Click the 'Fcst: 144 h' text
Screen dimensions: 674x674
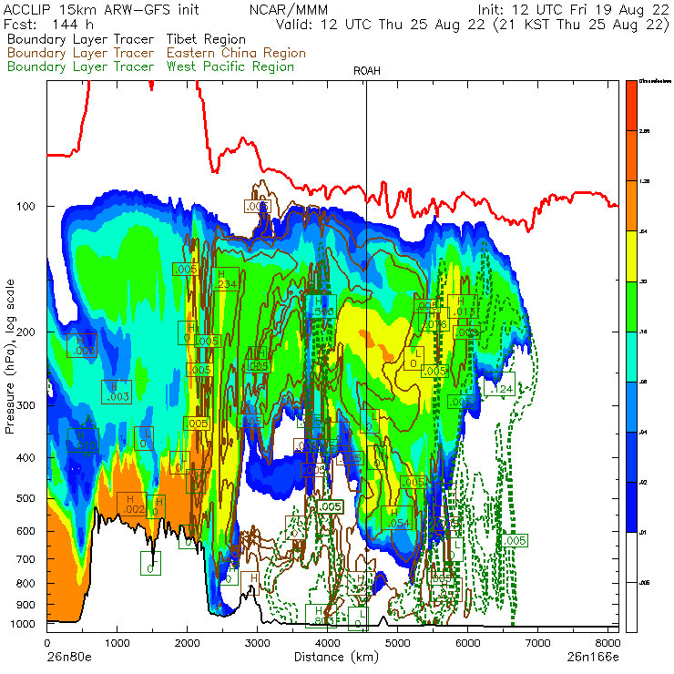tap(48, 24)
